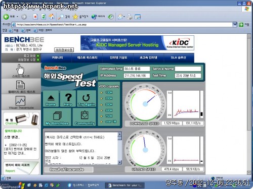
Task: Click the Test Time value field
Action: tap(188, 76)
